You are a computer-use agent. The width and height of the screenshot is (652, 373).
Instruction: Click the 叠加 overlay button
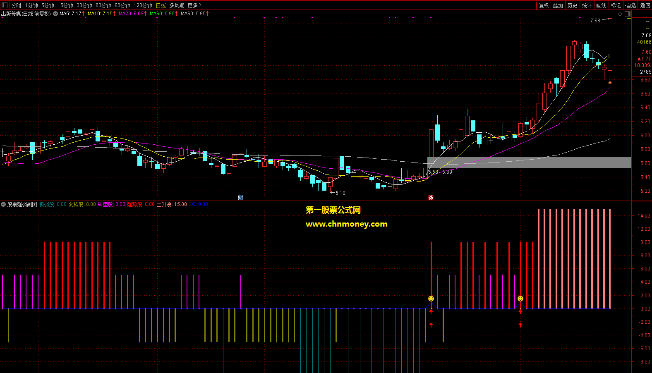(558, 5)
